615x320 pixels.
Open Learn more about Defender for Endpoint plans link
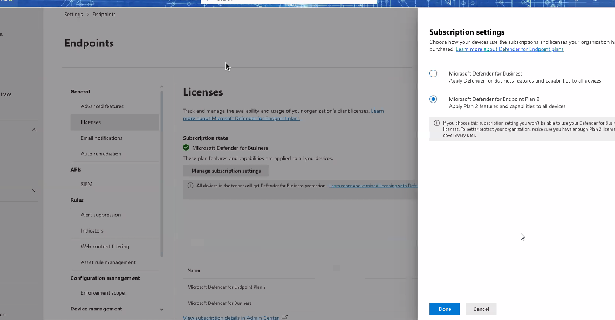click(x=509, y=49)
